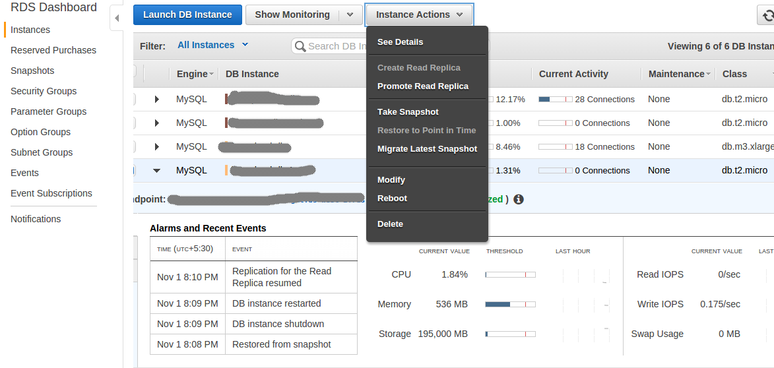Click the Current Activity column header

pyautogui.click(x=573, y=74)
